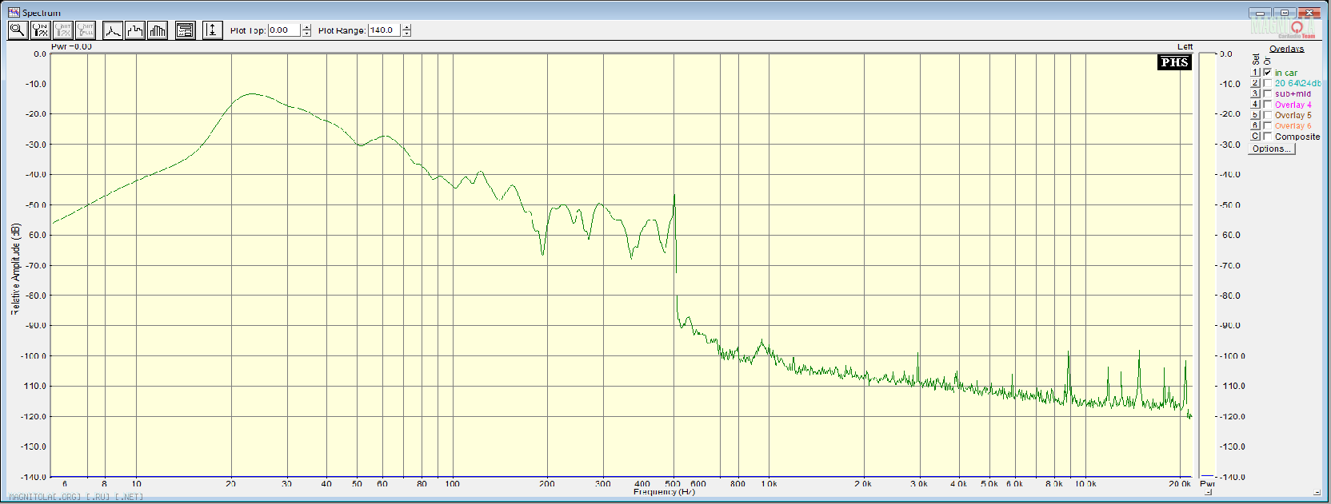
Task: Increase Plot Range using its up arrow
Action: coord(406,27)
